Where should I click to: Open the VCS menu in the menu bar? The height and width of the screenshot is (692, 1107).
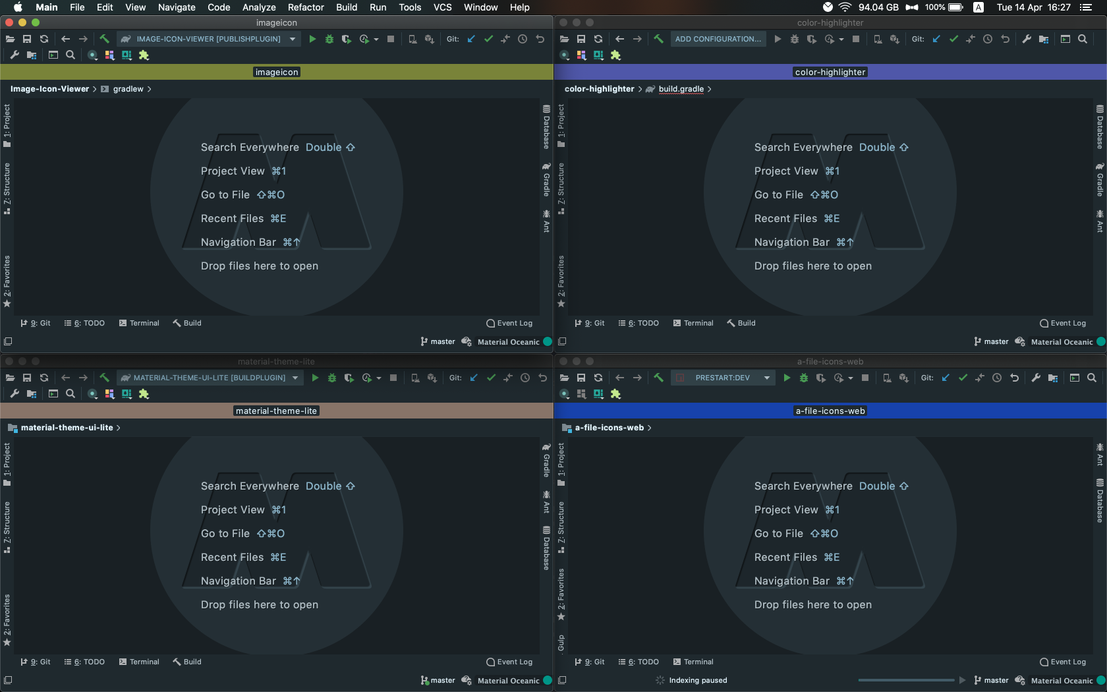click(442, 7)
